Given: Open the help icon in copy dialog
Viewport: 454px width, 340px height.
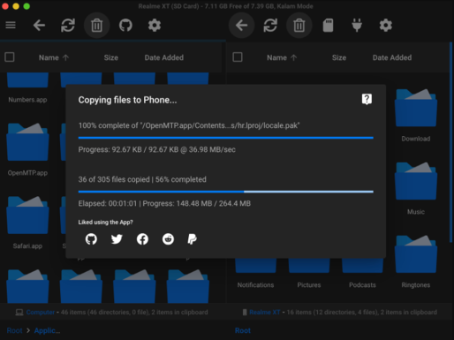Looking at the screenshot, I should point(367,99).
